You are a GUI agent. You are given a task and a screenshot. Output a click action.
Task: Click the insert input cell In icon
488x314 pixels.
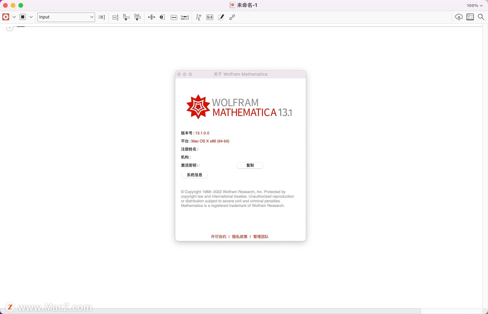coord(126,17)
